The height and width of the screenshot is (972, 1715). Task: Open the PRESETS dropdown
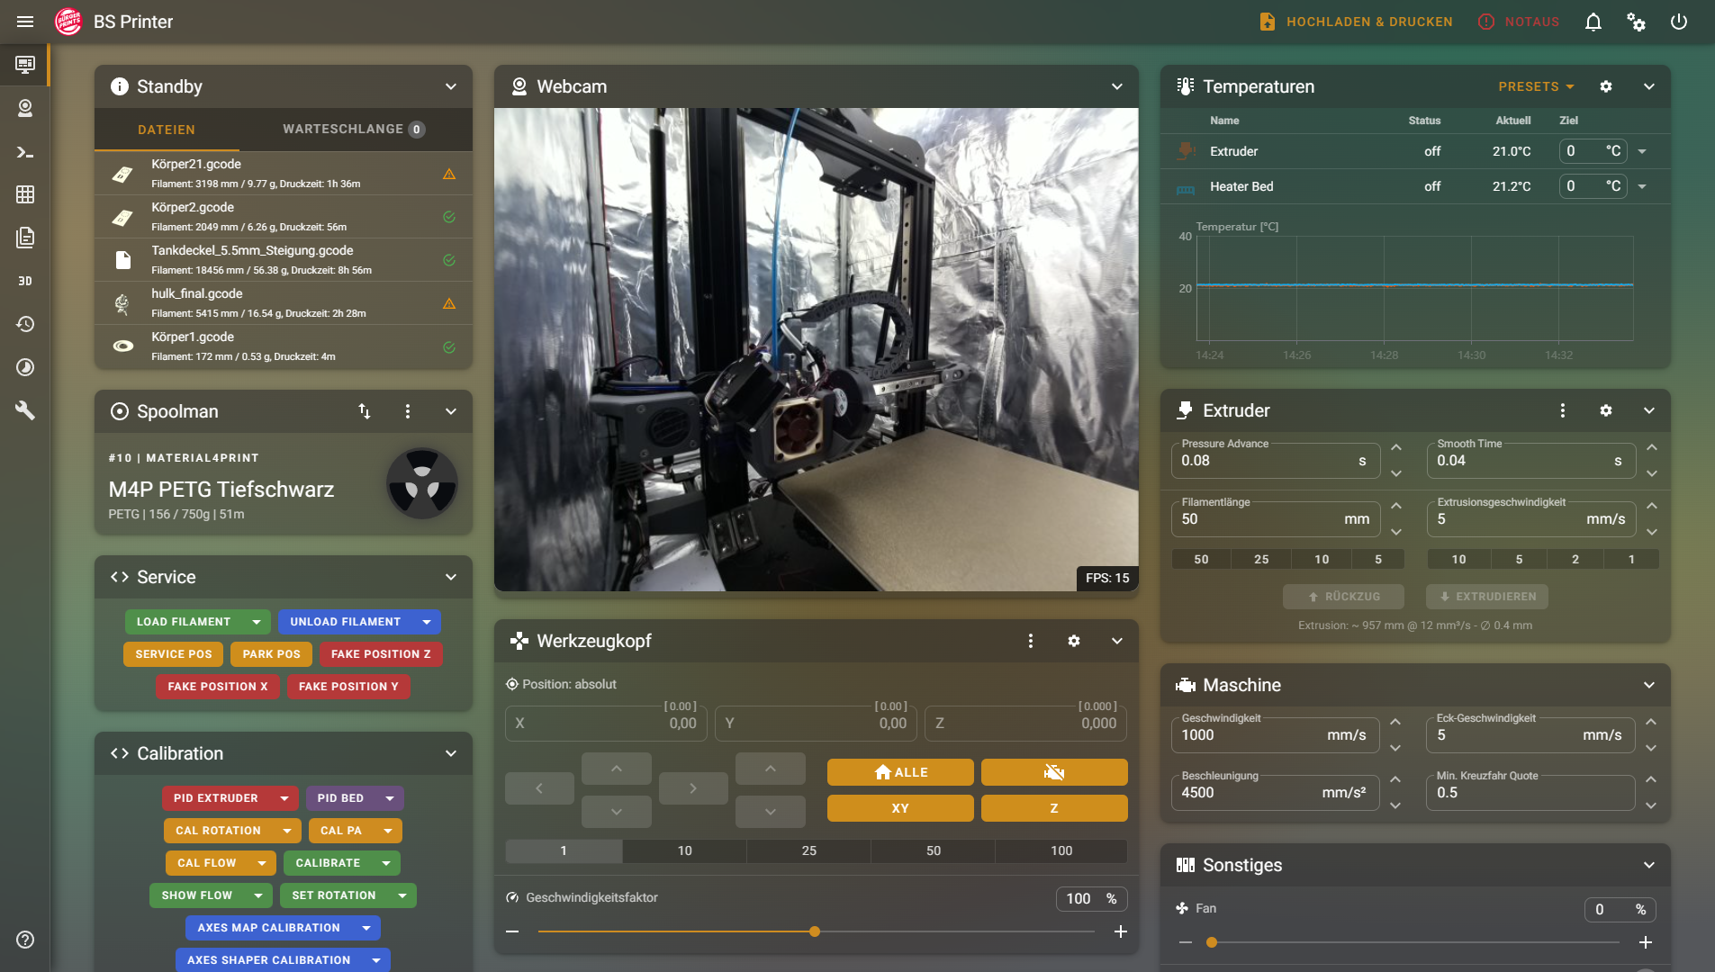[1536, 86]
